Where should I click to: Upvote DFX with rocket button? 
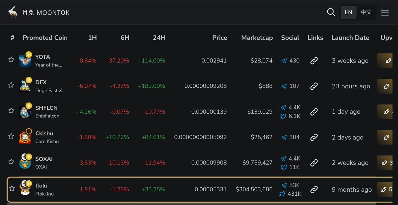pos(385,86)
